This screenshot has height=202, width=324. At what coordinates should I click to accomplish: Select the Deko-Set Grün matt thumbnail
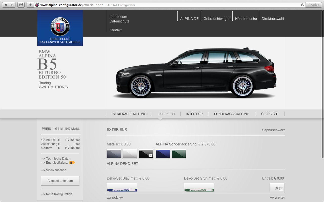(x=199, y=188)
